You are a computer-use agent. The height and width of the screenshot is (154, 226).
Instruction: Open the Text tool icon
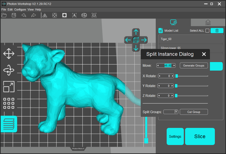pyautogui.click(x=74, y=15)
